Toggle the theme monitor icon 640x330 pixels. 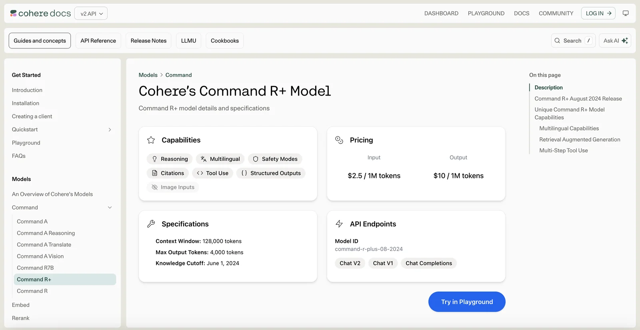pos(626,13)
